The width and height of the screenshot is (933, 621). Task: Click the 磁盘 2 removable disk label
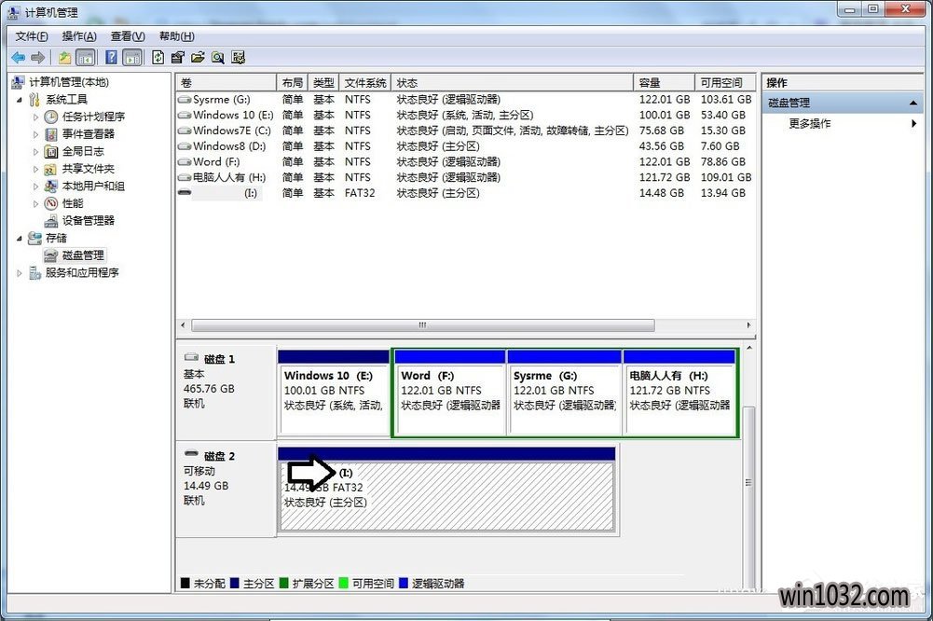(x=218, y=456)
